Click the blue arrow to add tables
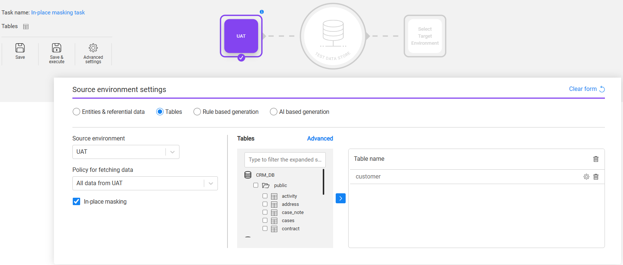Image resolution: width=623 pixels, height=265 pixels. coord(340,198)
